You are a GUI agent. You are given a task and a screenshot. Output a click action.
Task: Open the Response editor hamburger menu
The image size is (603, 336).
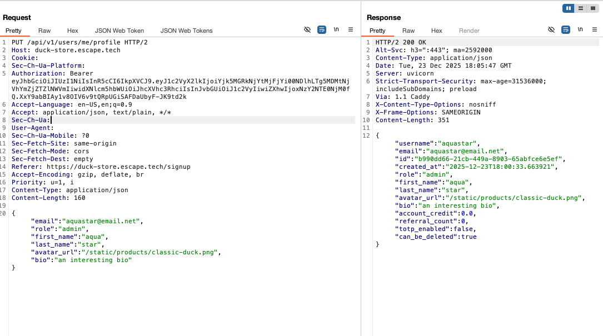(x=594, y=30)
